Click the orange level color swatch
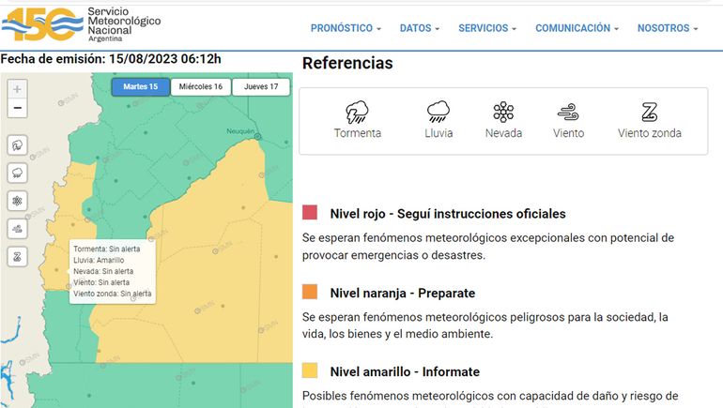Screen dimensions: 723x408 point(310,292)
